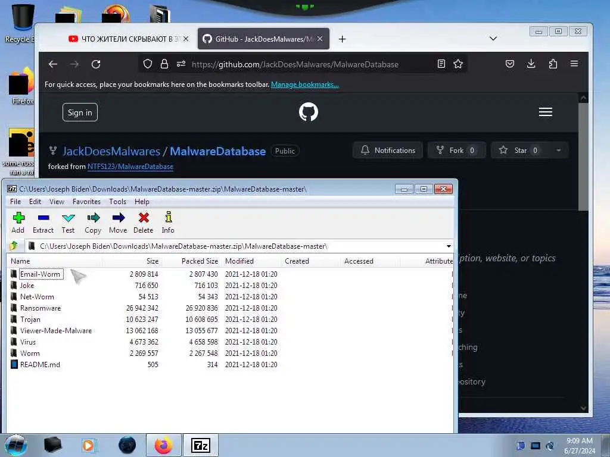This screenshot has height=457, width=610.
Task: Open the Firefox extensions puzzle icon
Action: pyautogui.click(x=553, y=64)
